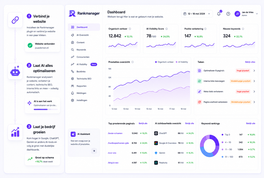The height and width of the screenshot is (178, 264).
Task: Open AI Visibility in the sidebar
Action: coord(84,64)
